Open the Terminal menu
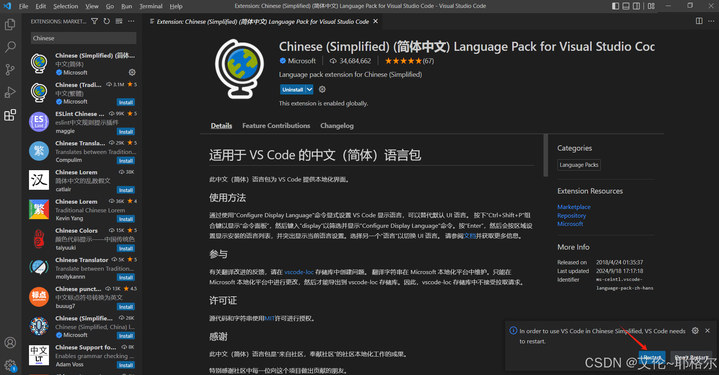This screenshot has width=719, height=375. 151,6
